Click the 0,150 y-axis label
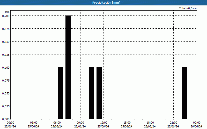 pyautogui.click(x=6, y=42)
